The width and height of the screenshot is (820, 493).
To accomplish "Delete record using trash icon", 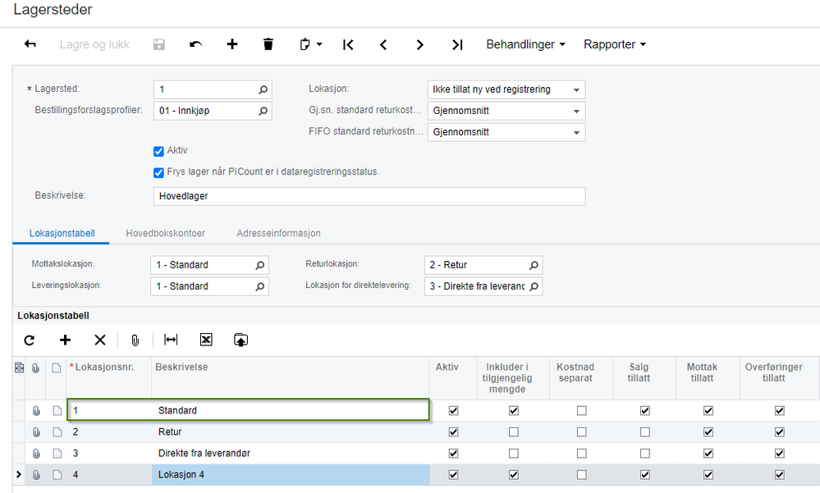I will pyautogui.click(x=268, y=44).
